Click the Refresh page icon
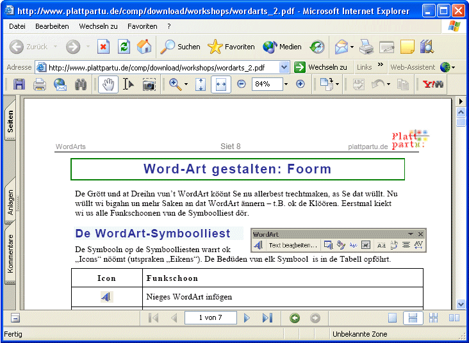The height and width of the screenshot is (343, 469). pyautogui.click(x=124, y=47)
